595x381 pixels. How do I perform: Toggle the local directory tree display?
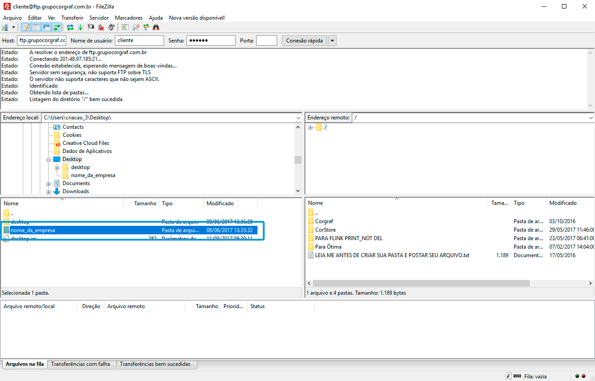pyautogui.click(x=36, y=27)
